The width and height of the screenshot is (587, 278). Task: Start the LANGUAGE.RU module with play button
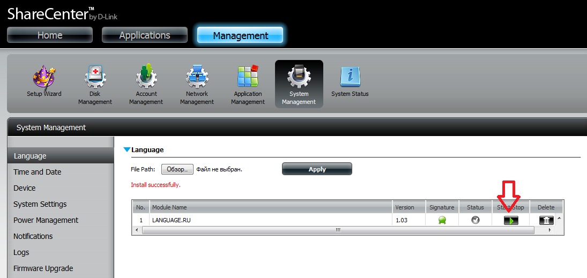[511, 220]
